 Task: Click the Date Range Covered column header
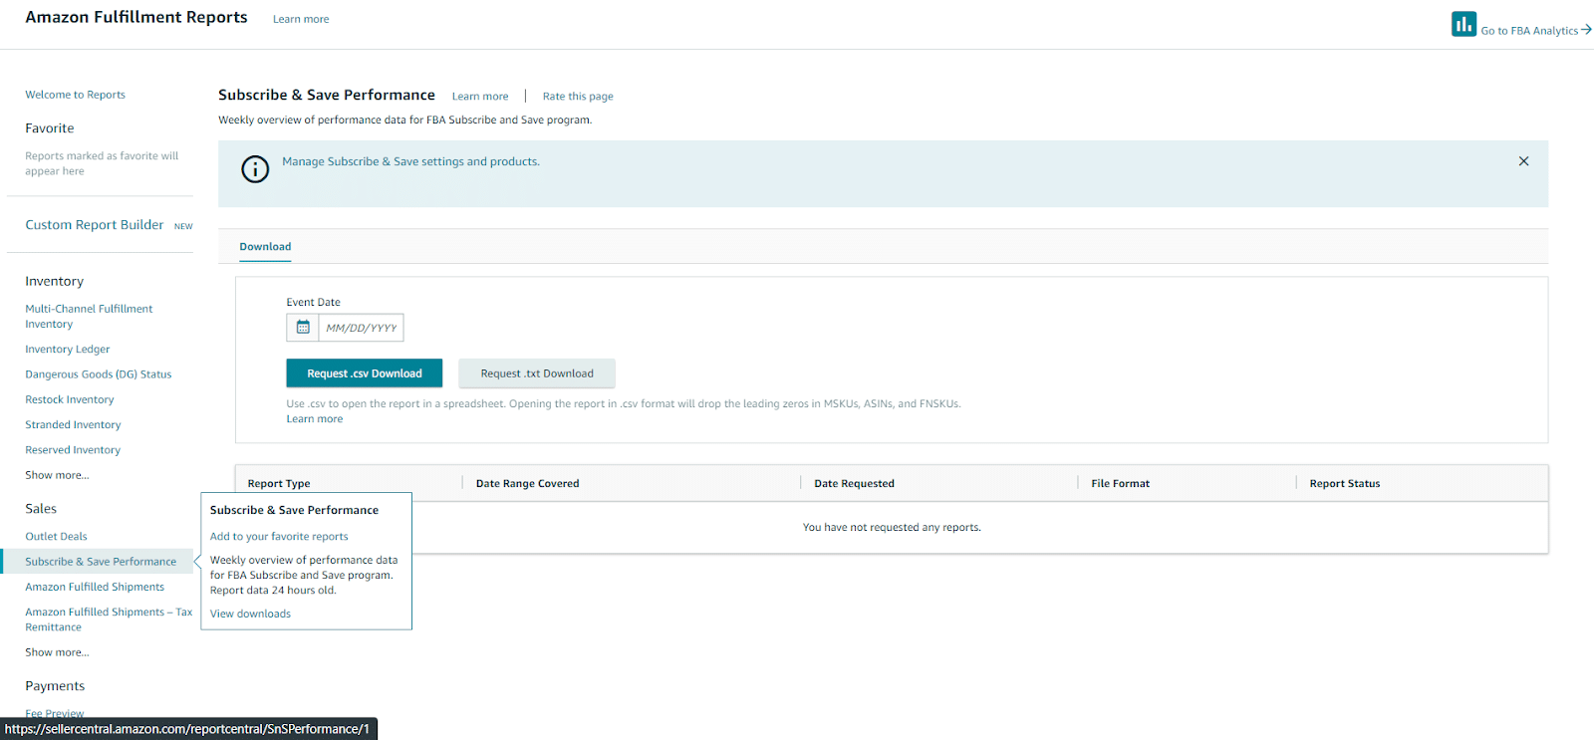click(x=527, y=484)
